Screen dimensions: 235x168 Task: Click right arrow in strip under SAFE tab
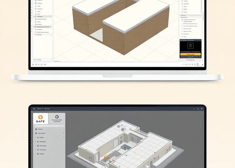pyautogui.click(x=64, y=126)
